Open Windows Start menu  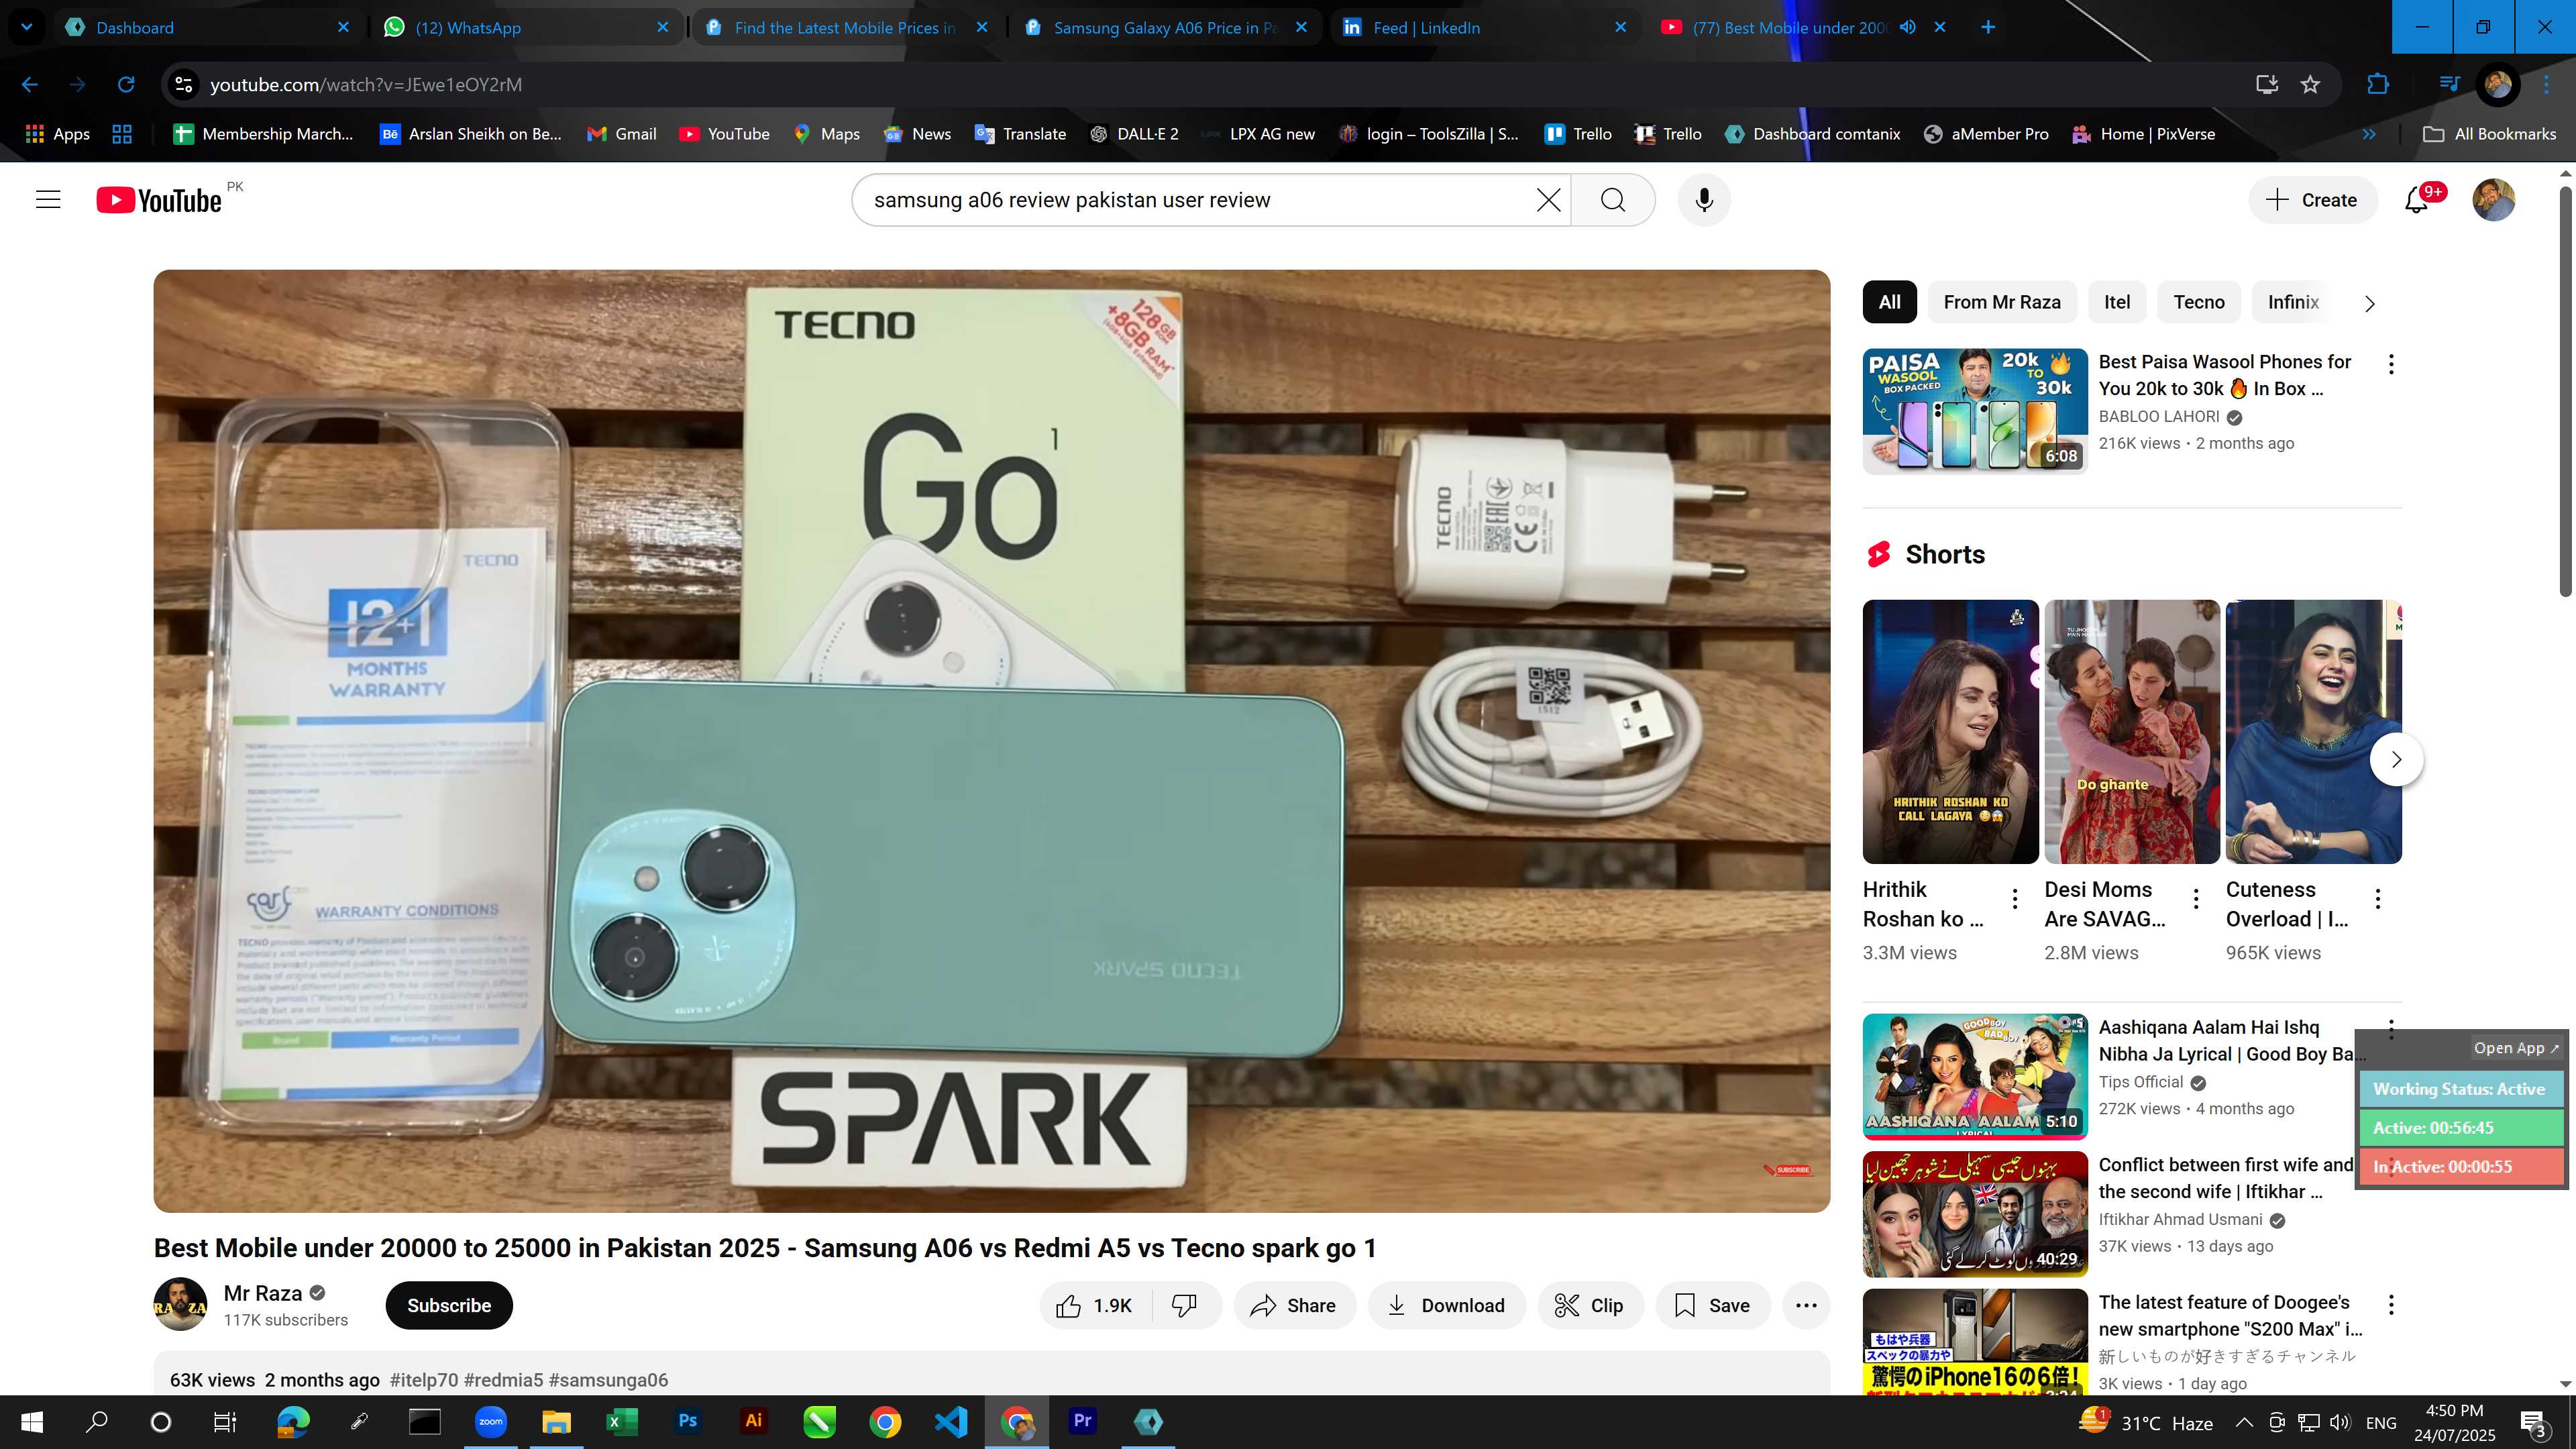coord(32,1421)
